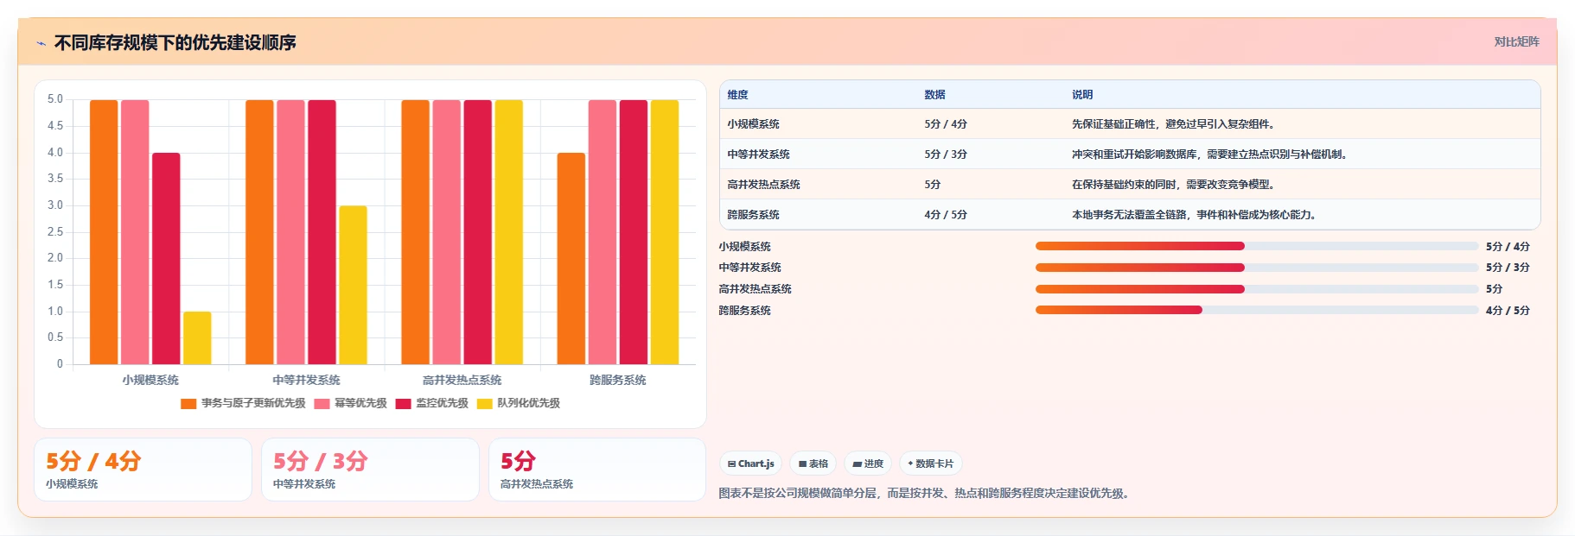Viewport: 1575px width, 536px height.
Task: Click the 跨服务系统 chart x-axis label
Action: point(617,380)
